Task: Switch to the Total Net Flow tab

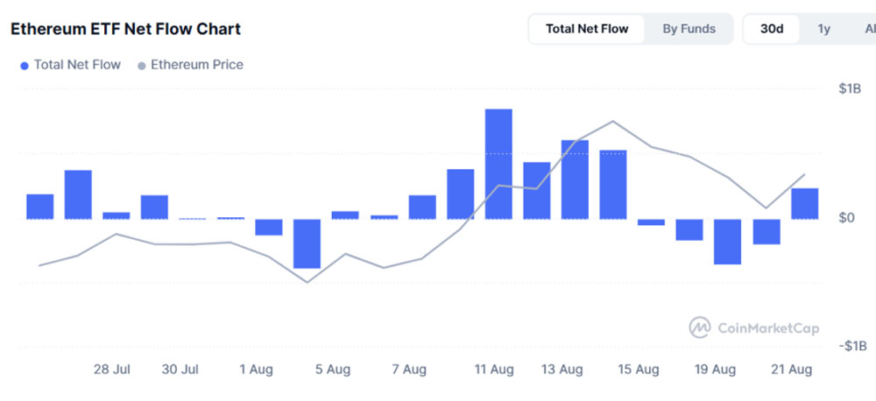Action: 586,29
